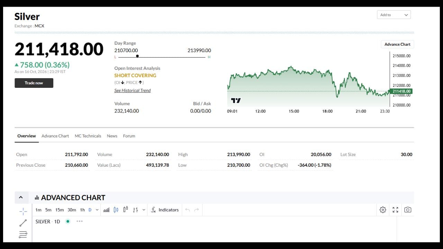
Task: Click the SHORT COVERING text
Action: [135, 75]
